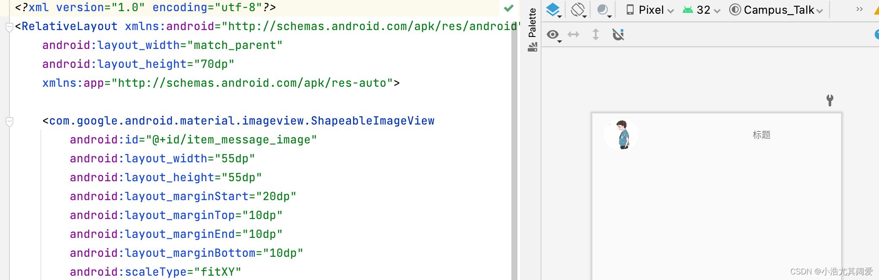Click the xml version declaration line
Screen dimensions: 879x280
point(145,7)
